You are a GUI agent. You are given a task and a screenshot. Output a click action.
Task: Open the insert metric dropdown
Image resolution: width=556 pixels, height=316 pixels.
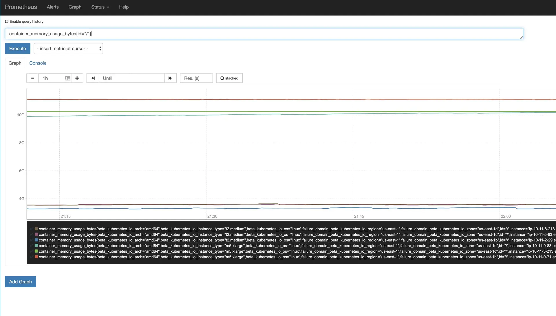click(68, 48)
